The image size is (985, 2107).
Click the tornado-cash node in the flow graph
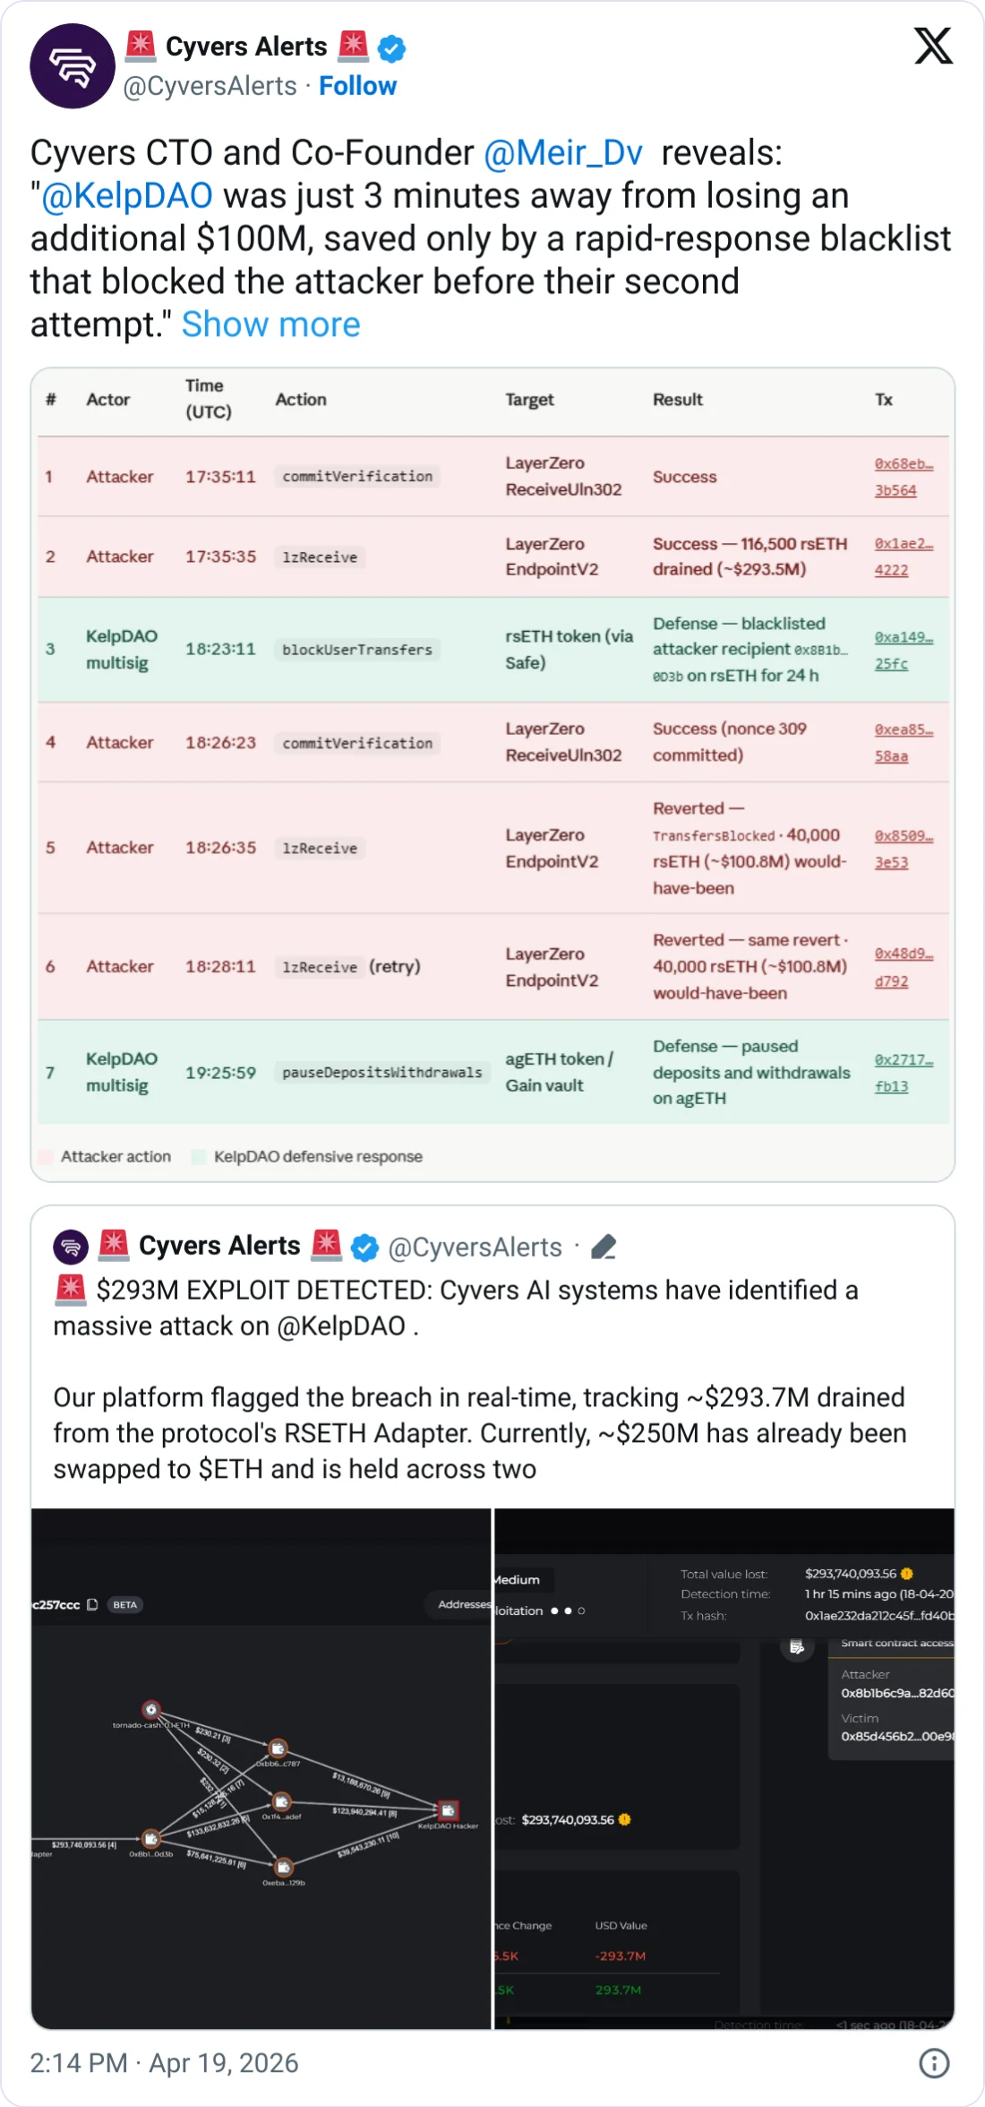[x=151, y=1709]
